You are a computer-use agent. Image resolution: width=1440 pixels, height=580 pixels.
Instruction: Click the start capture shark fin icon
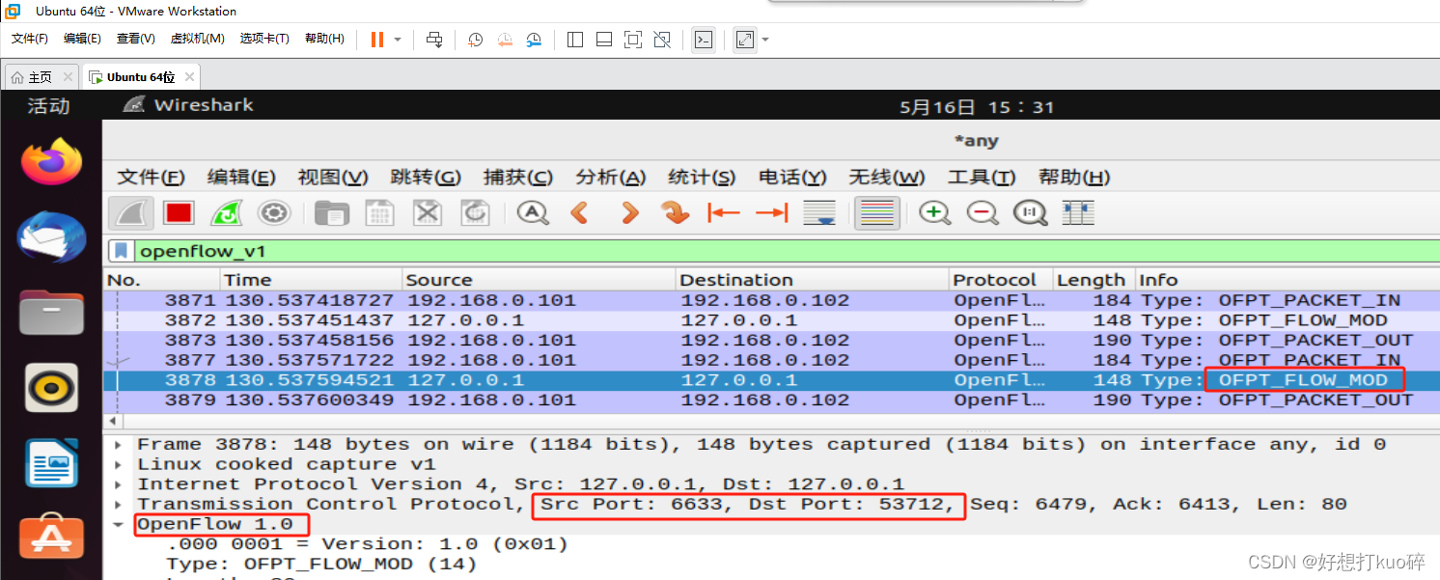(129, 212)
